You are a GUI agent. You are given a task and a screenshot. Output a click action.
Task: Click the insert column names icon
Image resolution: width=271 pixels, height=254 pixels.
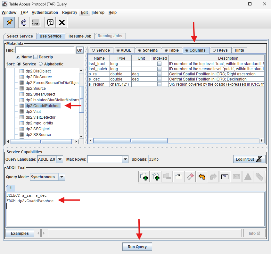click(236, 177)
